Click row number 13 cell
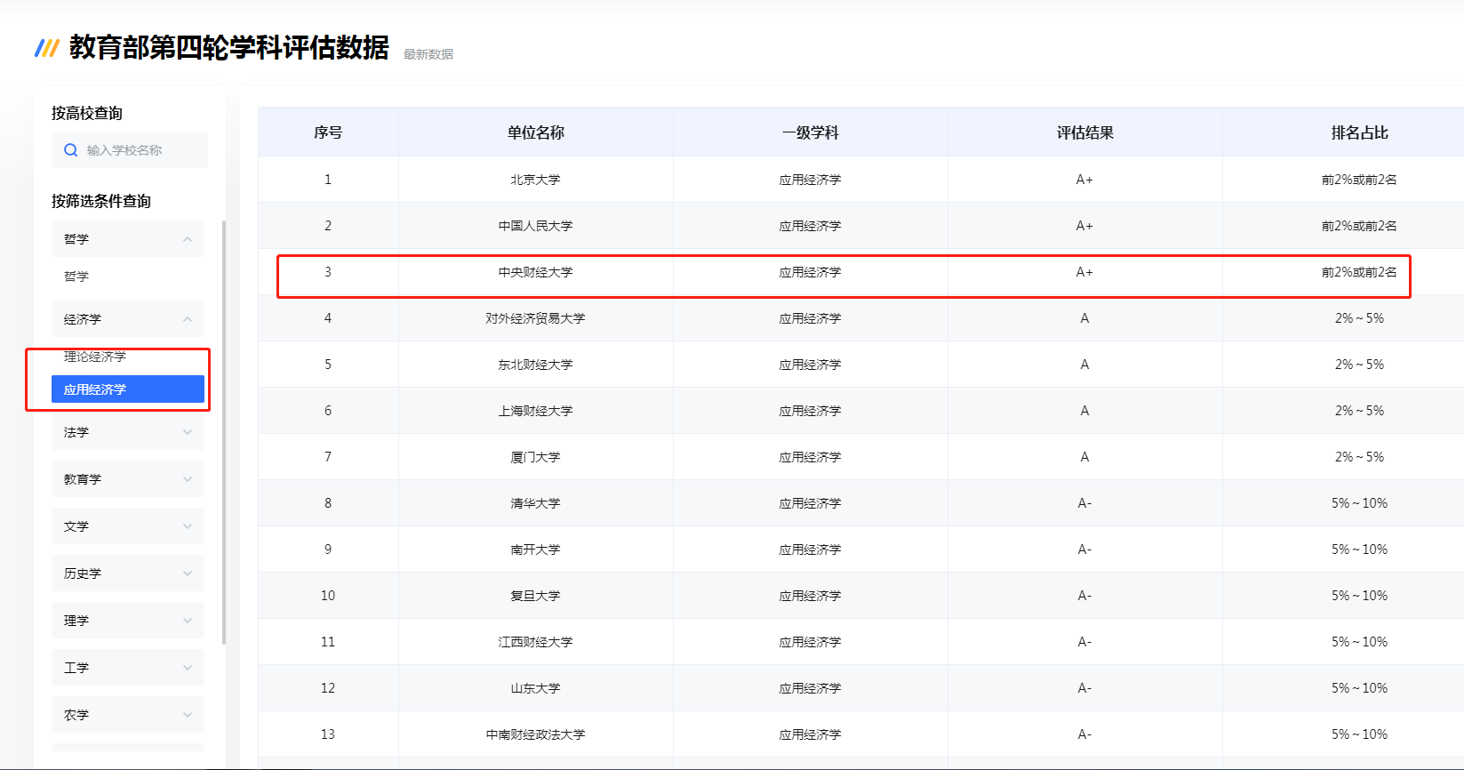Screen dimensions: 1464x770 coord(328,734)
